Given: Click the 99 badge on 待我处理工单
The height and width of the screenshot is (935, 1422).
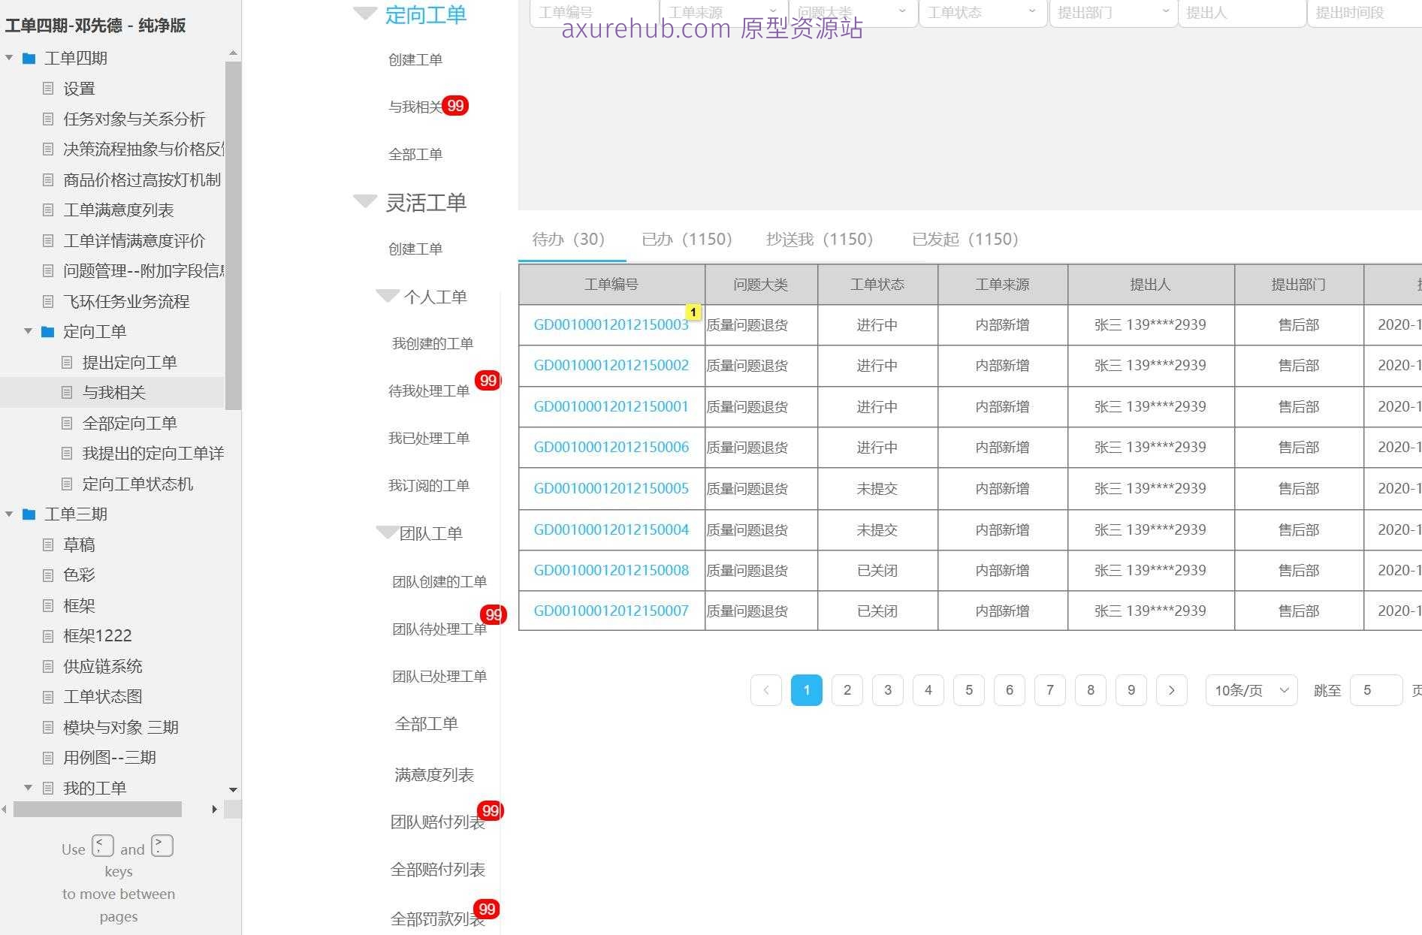Looking at the screenshot, I should click(488, 381).
